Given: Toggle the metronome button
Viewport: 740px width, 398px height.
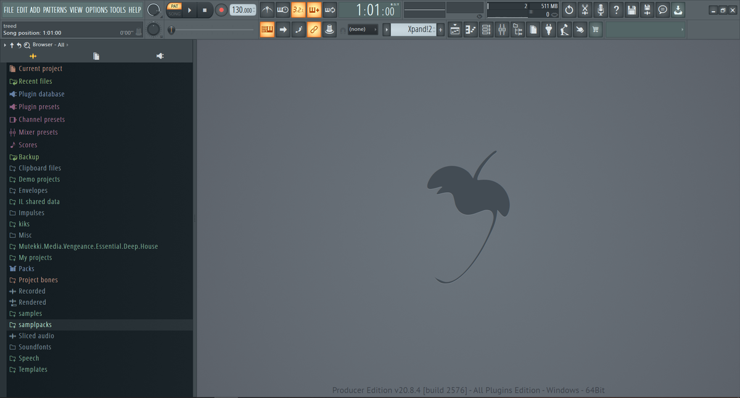Looking at the screenshot, I should coord(267,10).
